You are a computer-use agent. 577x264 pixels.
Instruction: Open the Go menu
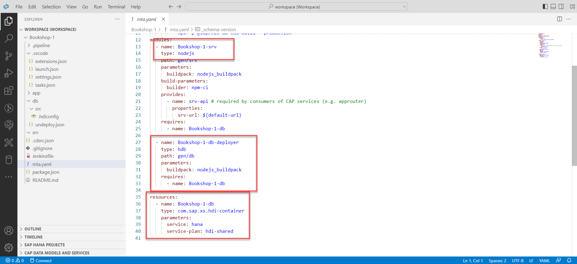pyautogui.click(x=85, y=7)
